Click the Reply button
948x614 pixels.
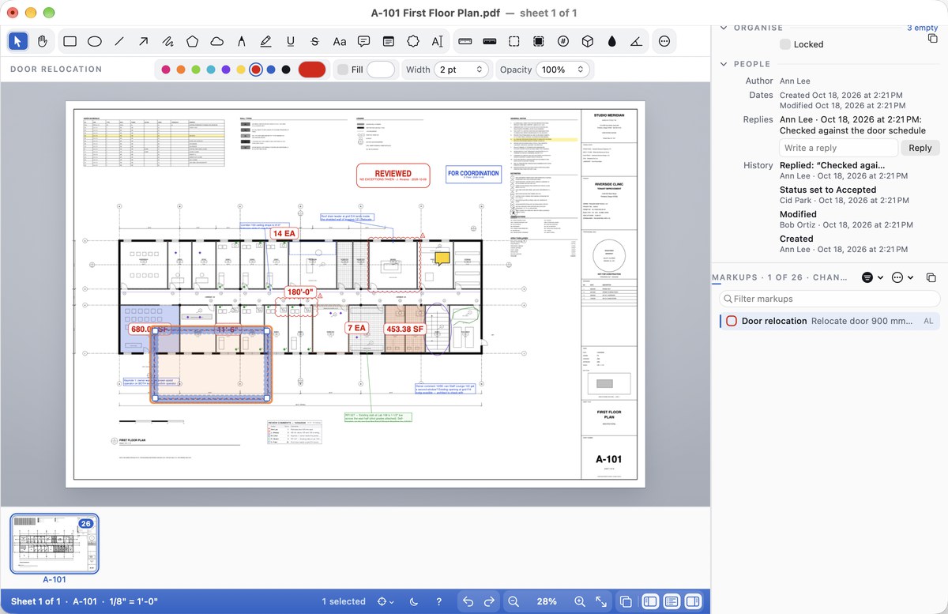coord(920,148)
